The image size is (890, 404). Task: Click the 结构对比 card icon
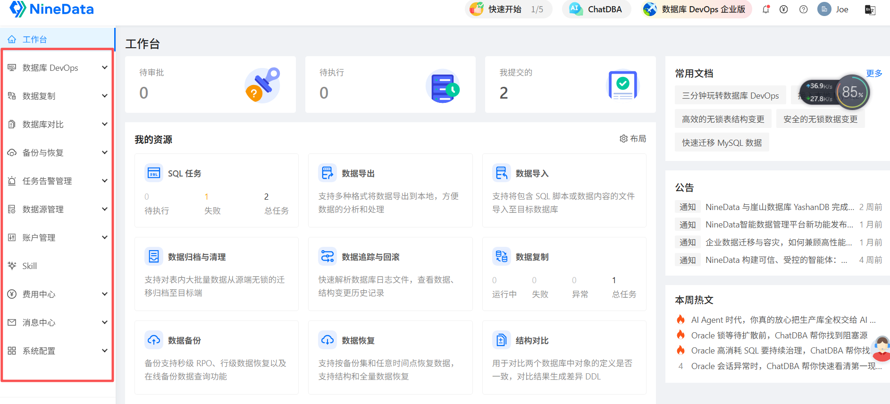click(x=502, y=340)
